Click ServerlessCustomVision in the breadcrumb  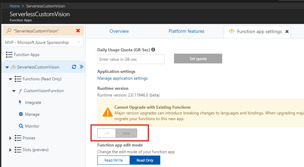point(46,6)
